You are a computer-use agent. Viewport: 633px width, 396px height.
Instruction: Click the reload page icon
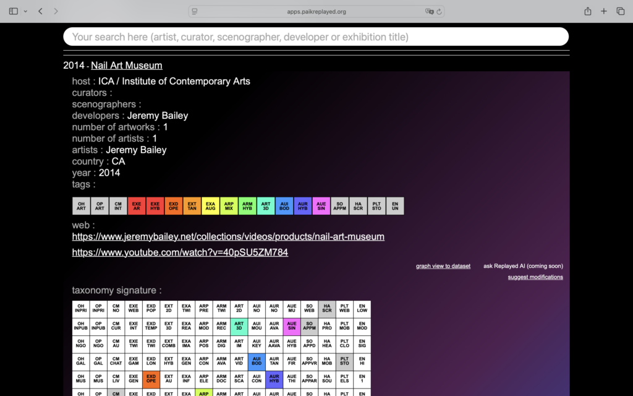click(x=439, y=11)
